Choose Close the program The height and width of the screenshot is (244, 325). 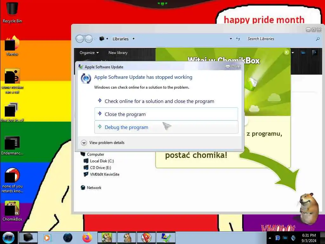click(x=166, y=114)
